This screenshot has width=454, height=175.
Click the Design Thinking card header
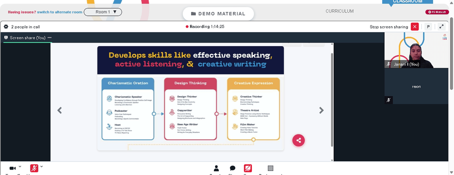pos(191,83)
